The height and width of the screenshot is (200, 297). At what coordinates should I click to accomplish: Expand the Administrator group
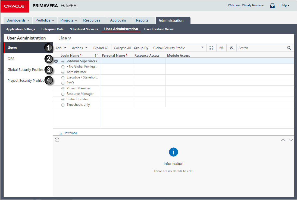tap(63, 72)
